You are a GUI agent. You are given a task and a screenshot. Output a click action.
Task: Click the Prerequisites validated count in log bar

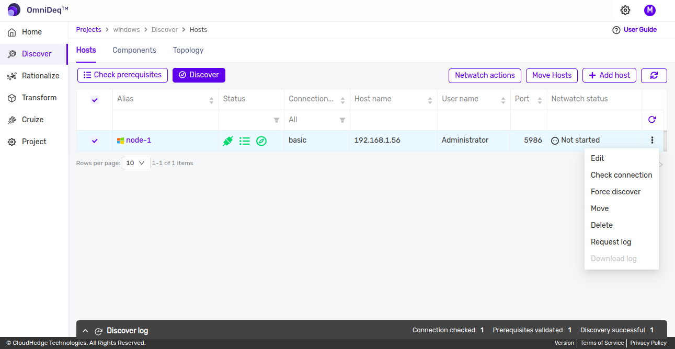[x=569, y=330]
